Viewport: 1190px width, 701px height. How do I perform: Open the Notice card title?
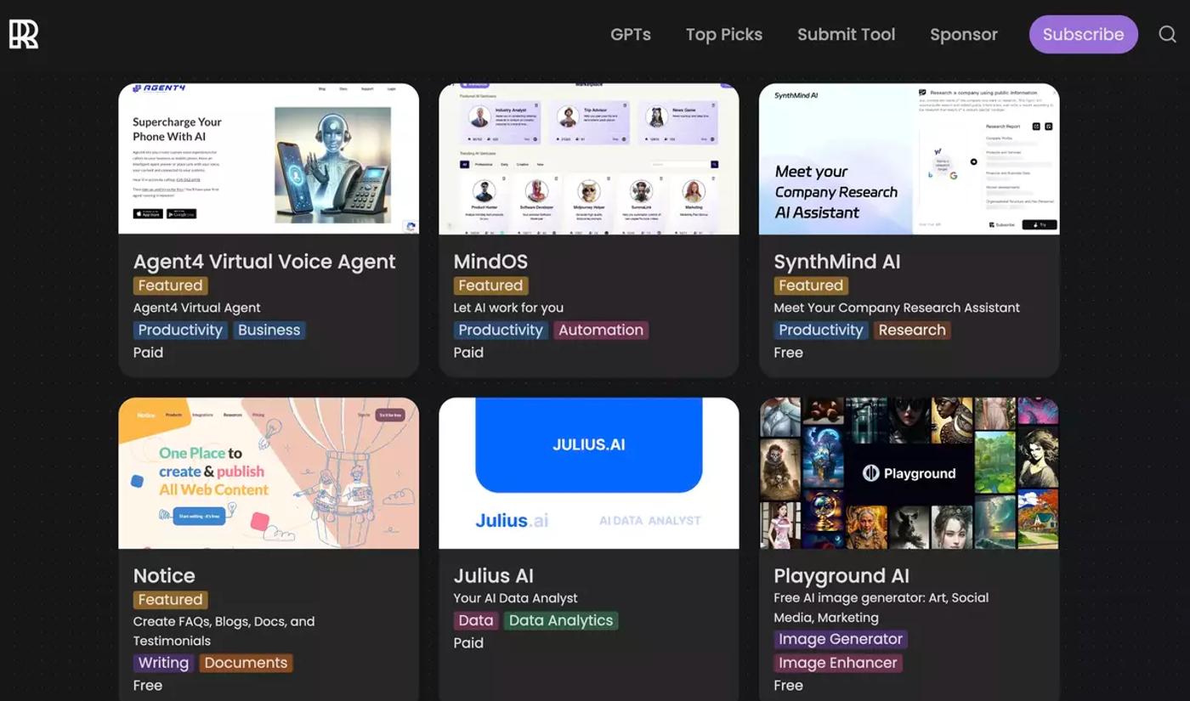pyautogui.click(x=164, y=576)
